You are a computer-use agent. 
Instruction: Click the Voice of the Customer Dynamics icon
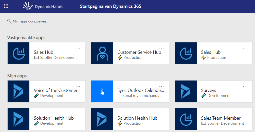pos(19,91)
